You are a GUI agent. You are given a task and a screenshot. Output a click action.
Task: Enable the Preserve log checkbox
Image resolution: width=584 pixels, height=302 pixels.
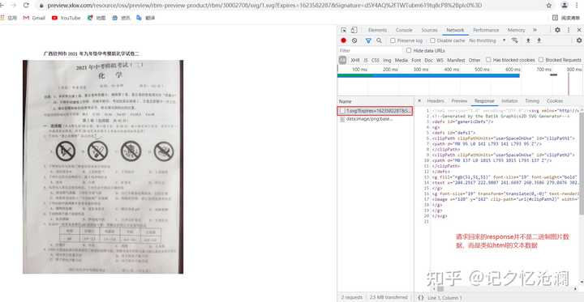(x=393, y=40)
